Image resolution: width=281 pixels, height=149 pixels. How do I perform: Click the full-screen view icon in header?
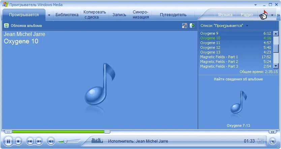(185, 26)
